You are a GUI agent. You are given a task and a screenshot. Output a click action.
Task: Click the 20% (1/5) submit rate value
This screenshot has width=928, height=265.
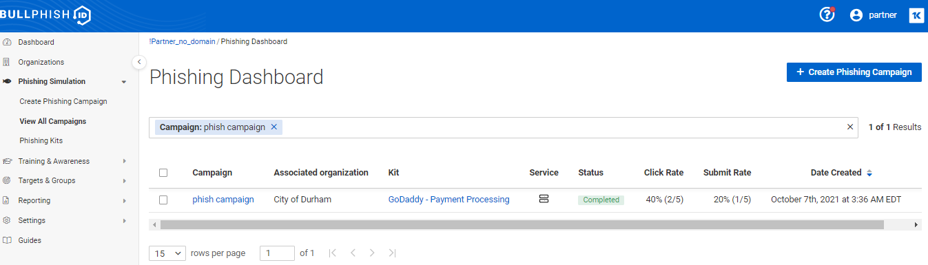(x=728, y=200)
